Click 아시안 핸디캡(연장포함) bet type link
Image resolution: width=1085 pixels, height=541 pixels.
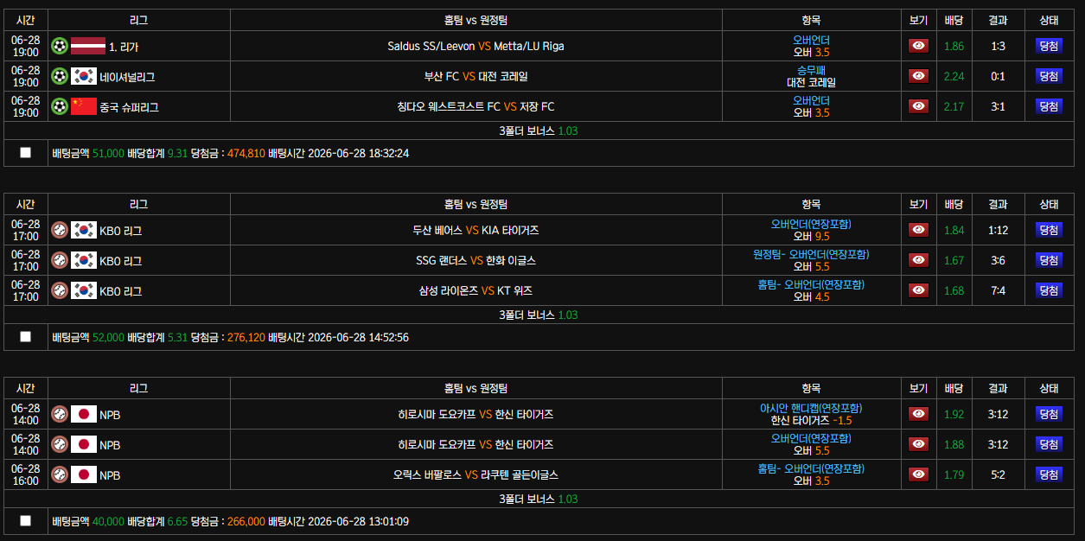[x=811, y=408]
